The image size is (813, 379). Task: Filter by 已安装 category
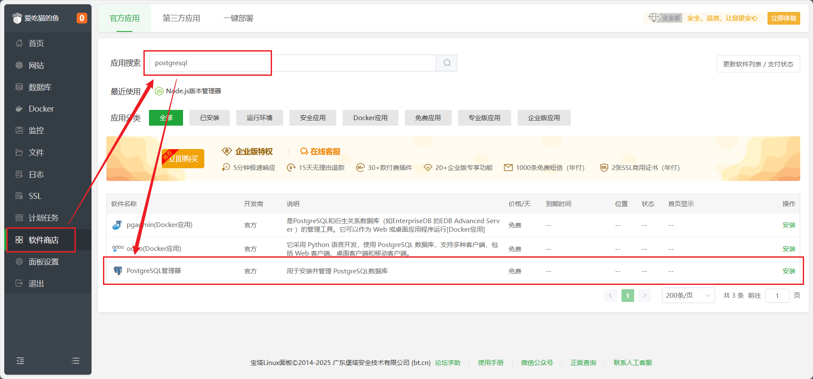click(x=209, y=118)
